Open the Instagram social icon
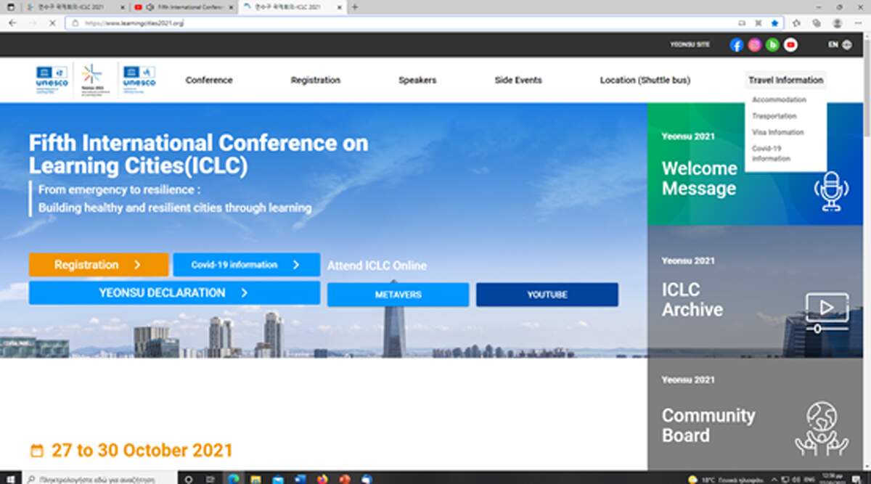 pyautogui.click(x=754, y=45)
